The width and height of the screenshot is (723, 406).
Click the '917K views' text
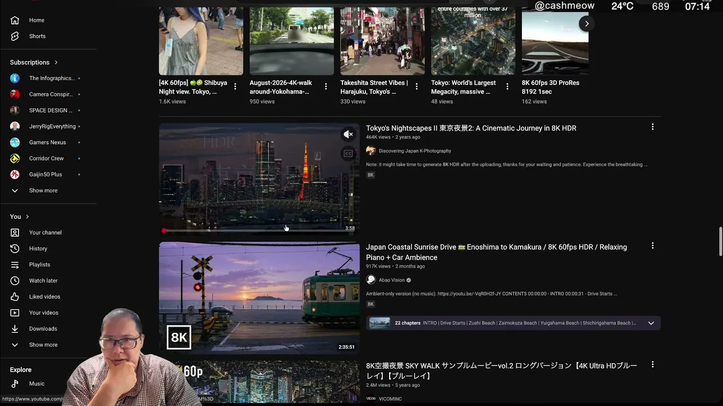click(378, 266)
